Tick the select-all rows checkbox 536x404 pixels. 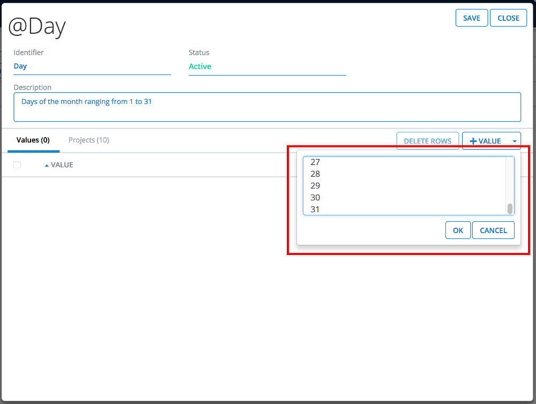tap(17, 165)
